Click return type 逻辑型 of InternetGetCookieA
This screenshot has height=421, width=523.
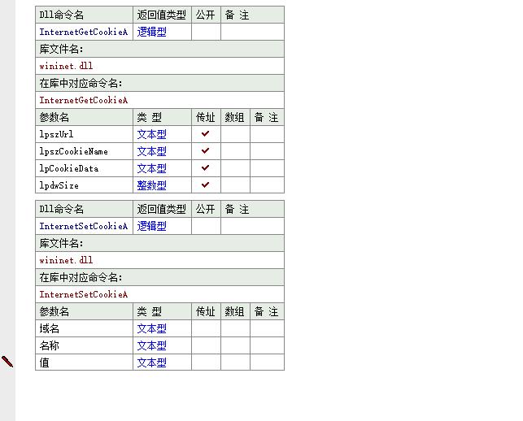(x=151, y=32)
